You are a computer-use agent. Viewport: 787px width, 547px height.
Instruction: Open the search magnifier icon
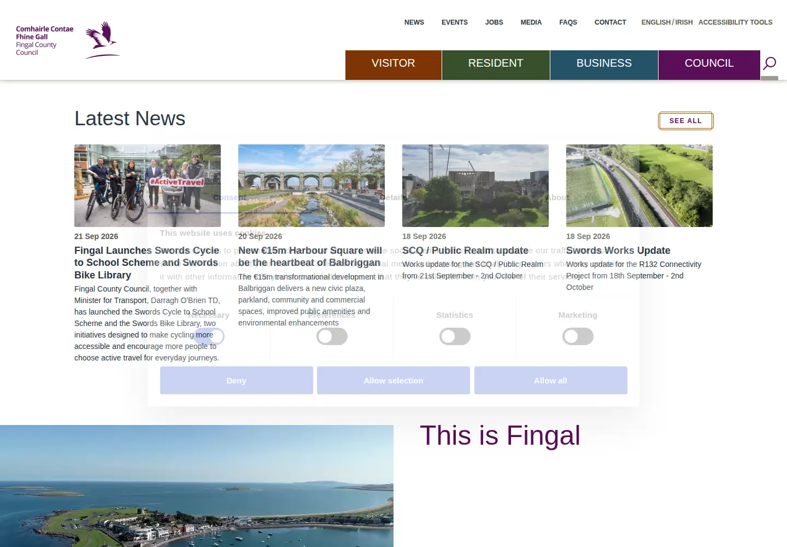pos(770,63)
